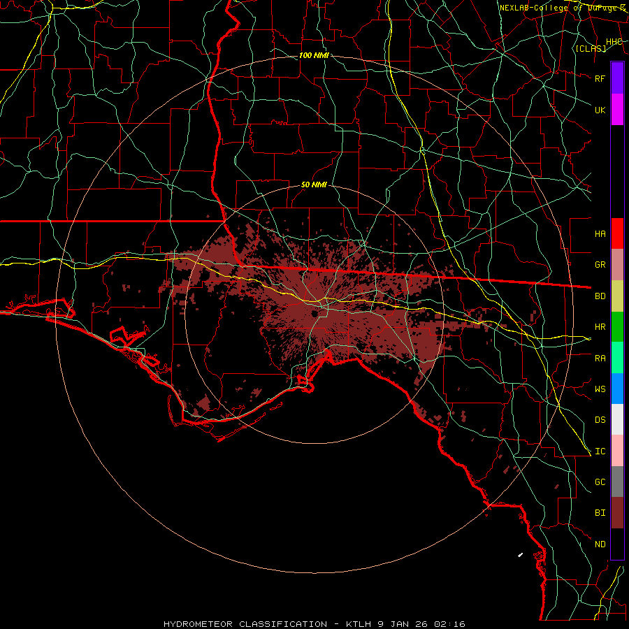Click the RF legend label

coord(600,78)
